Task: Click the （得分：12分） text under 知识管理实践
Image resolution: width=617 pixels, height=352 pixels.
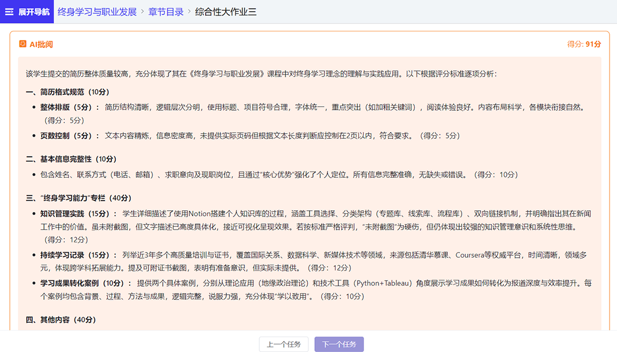Action: tap(66, 239)
